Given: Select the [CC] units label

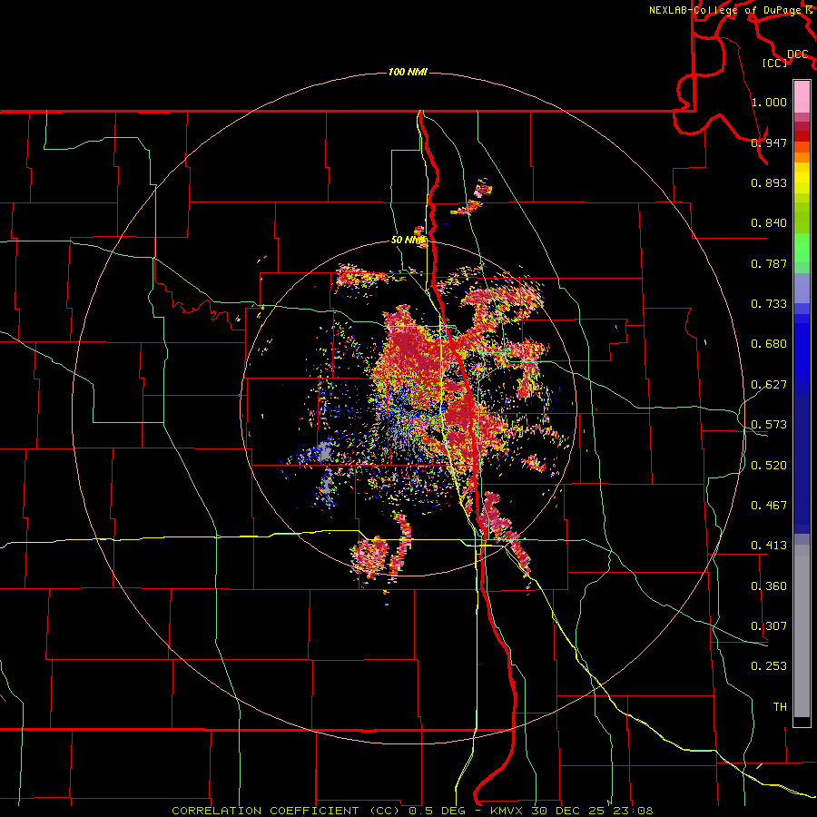Looking at the screenshot, I should [x=774, y=63].
